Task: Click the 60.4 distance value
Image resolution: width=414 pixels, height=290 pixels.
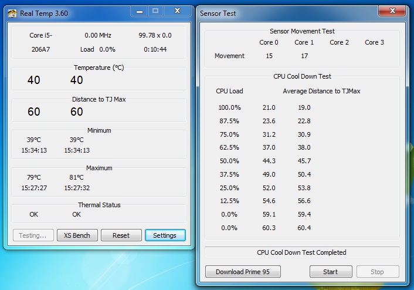Action: tap(304, 228)
